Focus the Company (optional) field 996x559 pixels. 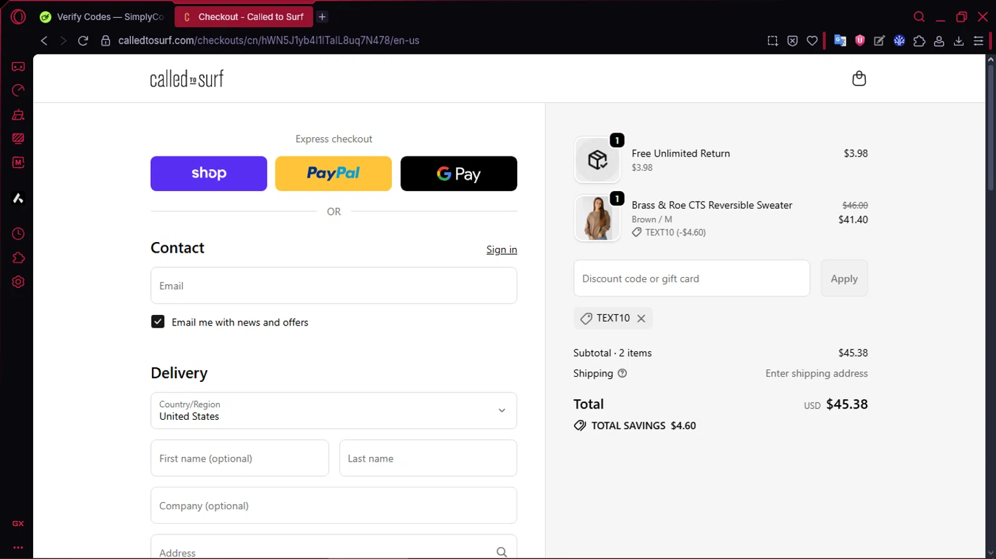333,505
